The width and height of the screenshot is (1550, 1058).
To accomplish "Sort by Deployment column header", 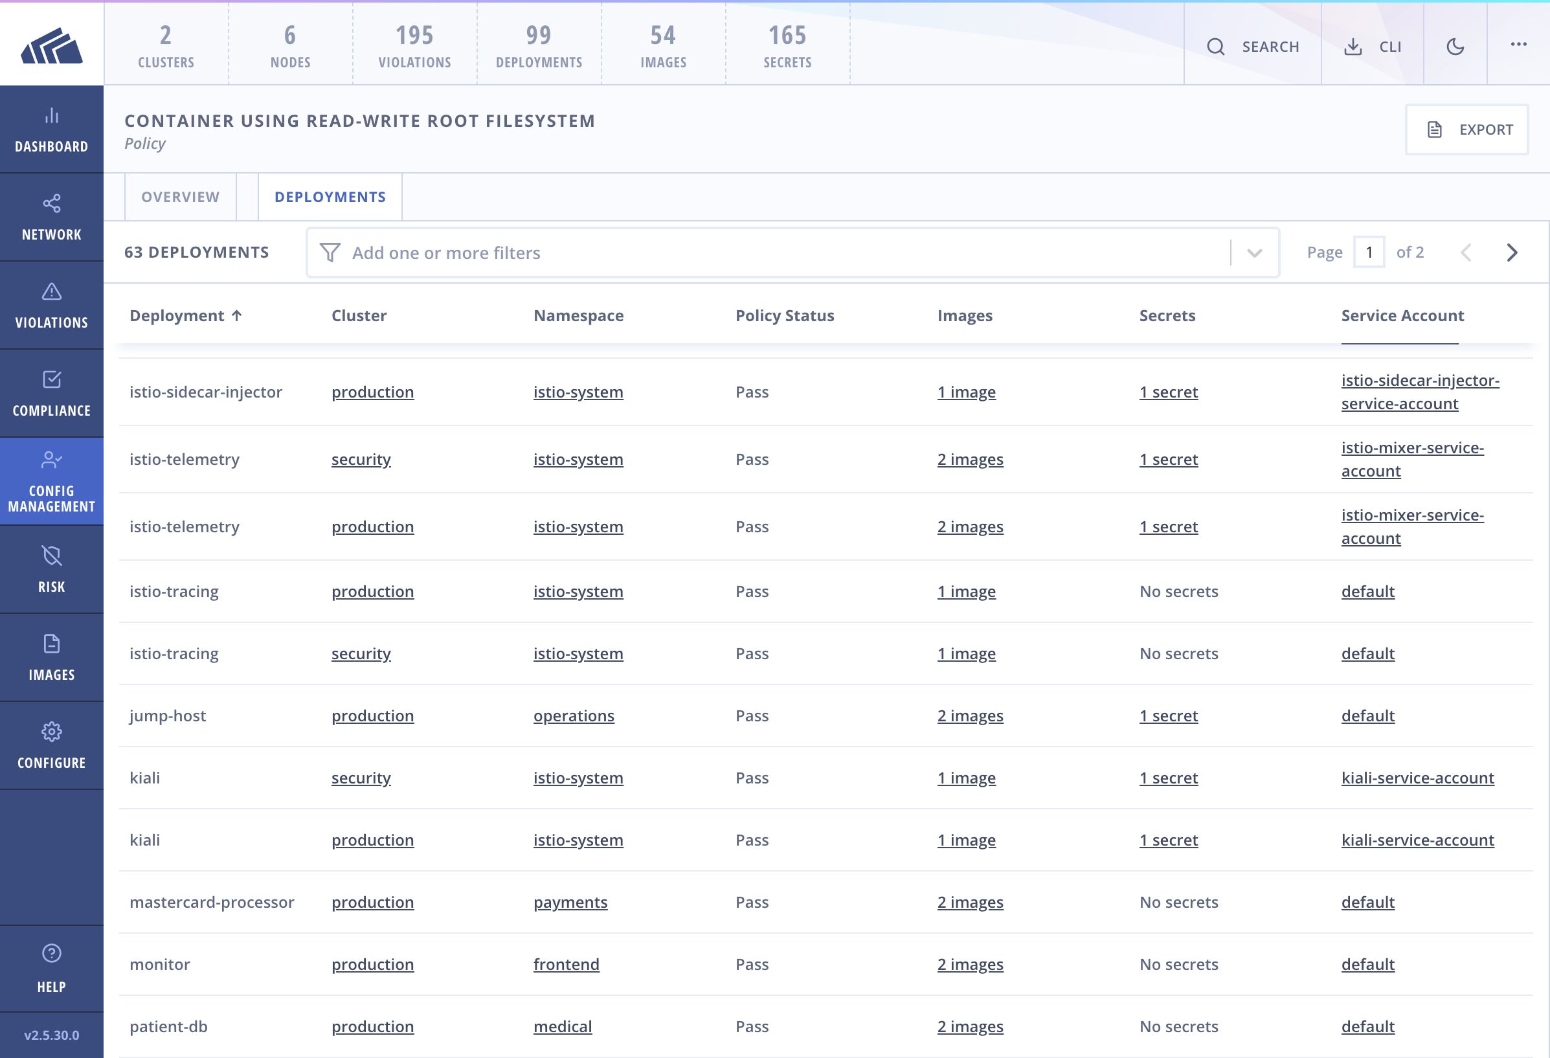I will click(x=185, y=315).
